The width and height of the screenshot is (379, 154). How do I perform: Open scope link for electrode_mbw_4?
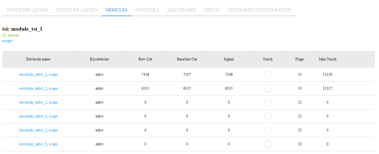point(53,116)
